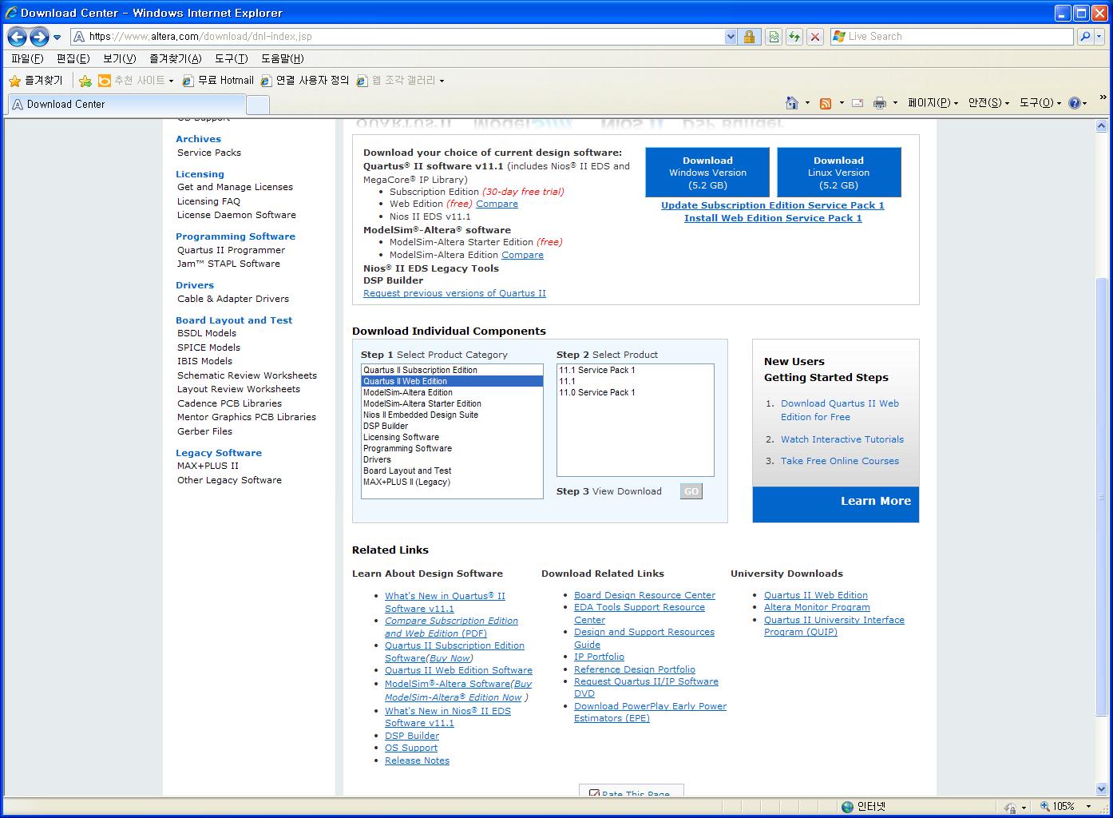This screenshot has height=818, width=1113.
Task: Click the browser Back arrow button
Action: click(x=18, y=37)
